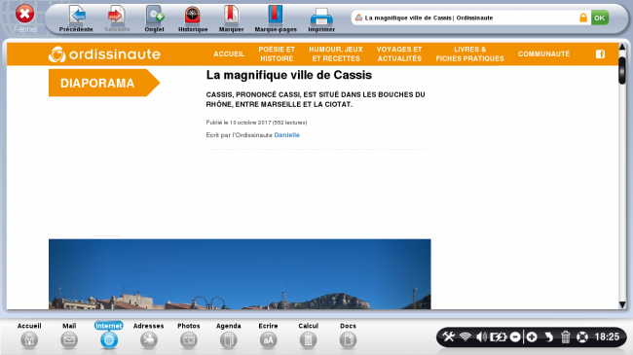Click the undo curved arrow icon

548,337
